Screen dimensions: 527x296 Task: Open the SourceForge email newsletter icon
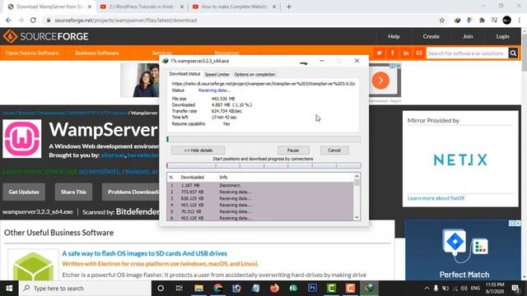click(x=419, y=53)
